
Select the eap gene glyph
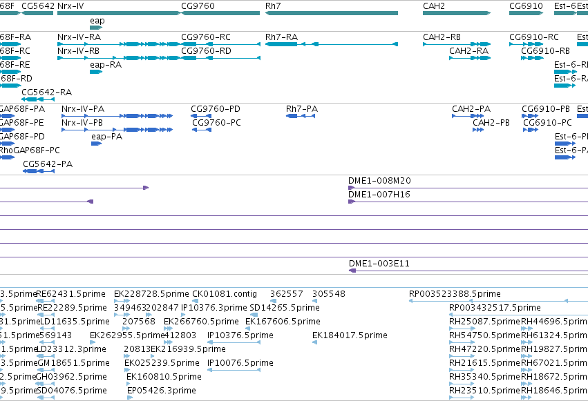tap(96, 28)
